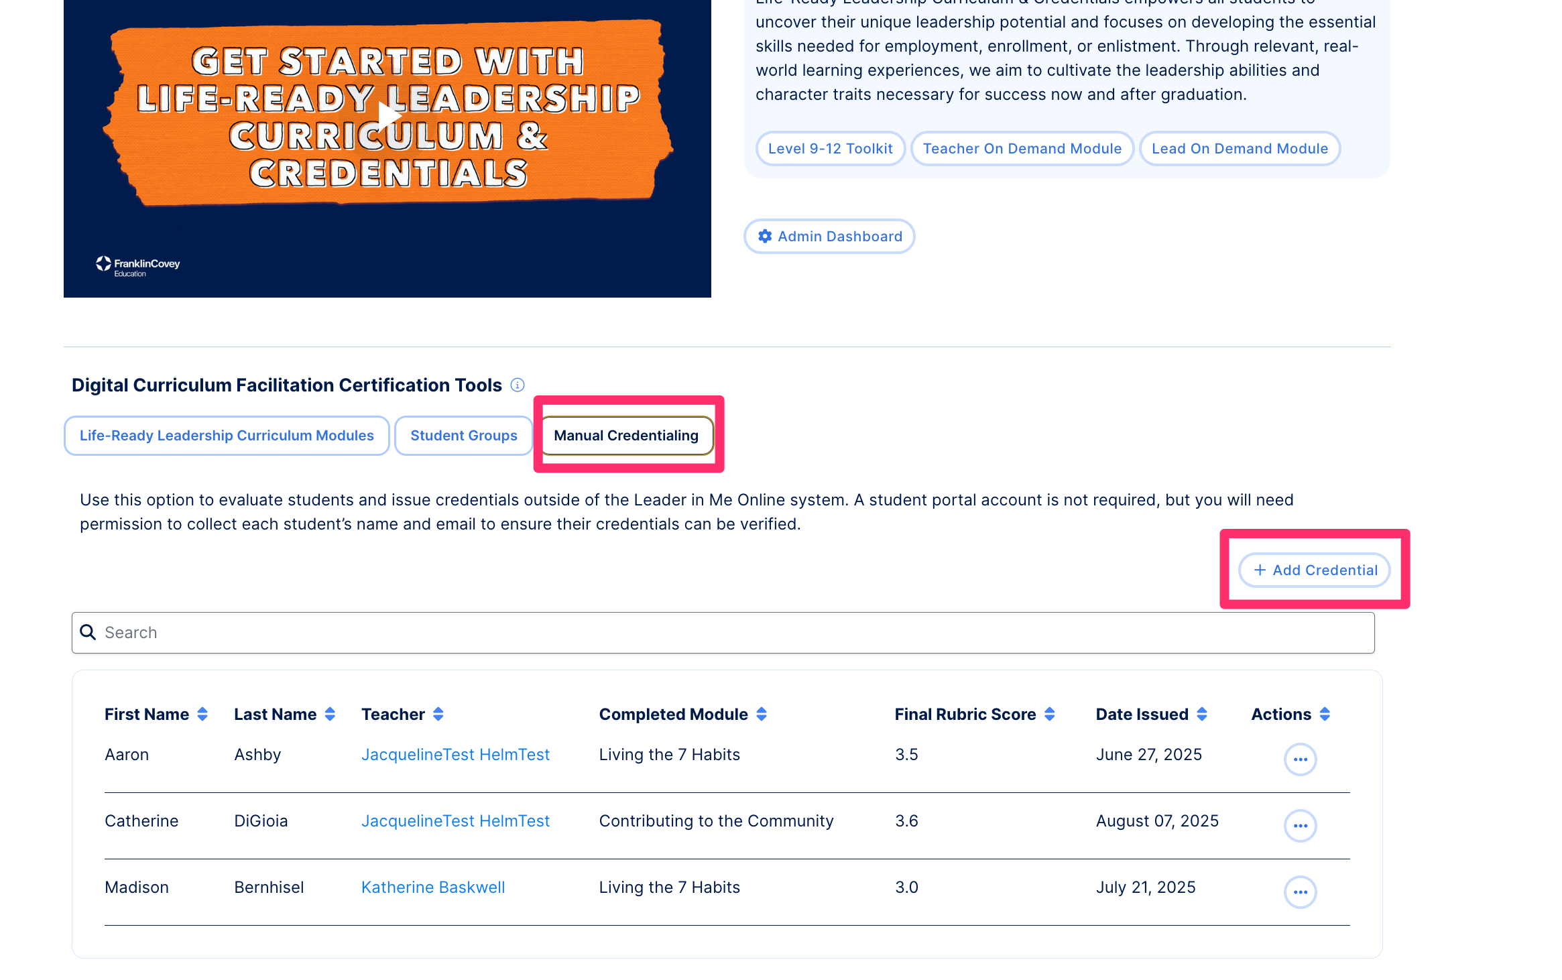Click the Add Credential button
1562x980 pixels.
tap(1314, 570)
